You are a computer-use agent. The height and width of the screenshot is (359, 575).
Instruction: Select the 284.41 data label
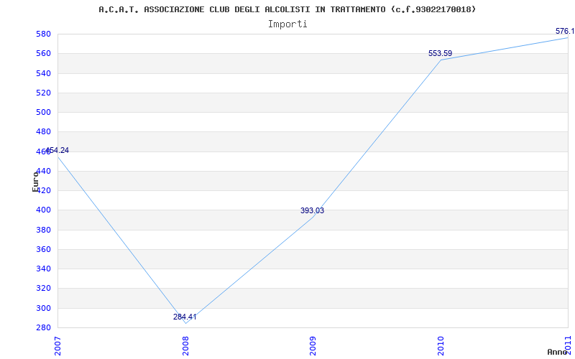[x=185, y=317]
